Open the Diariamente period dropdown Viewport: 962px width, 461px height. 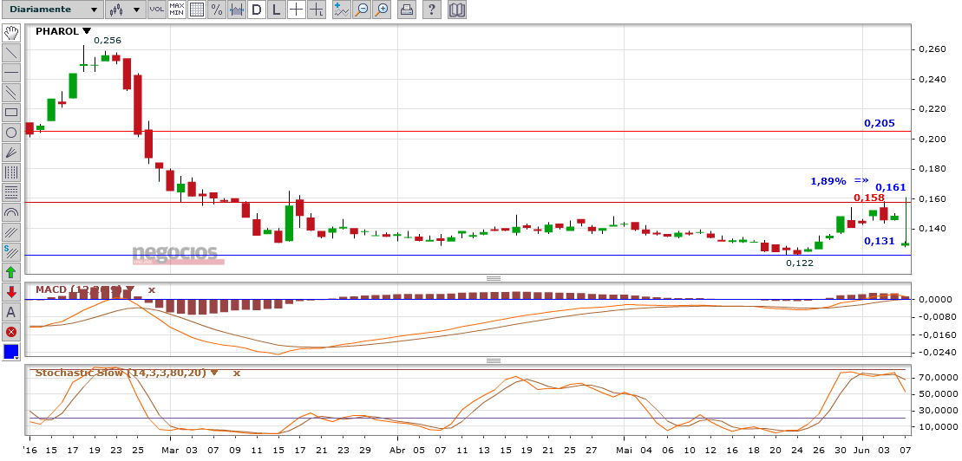(51, 10)
